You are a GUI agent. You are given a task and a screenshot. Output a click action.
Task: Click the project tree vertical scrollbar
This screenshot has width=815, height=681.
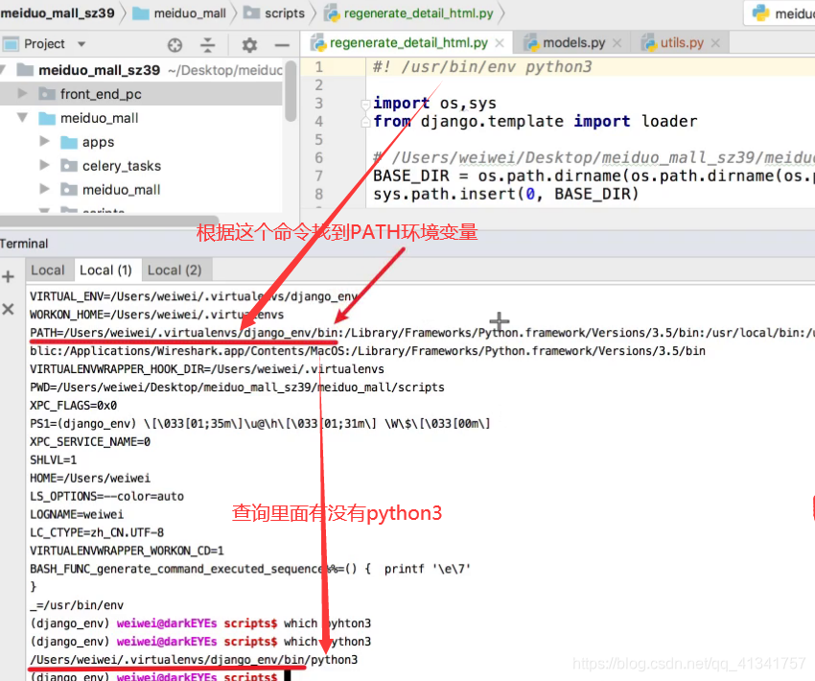tap(291, 92)
